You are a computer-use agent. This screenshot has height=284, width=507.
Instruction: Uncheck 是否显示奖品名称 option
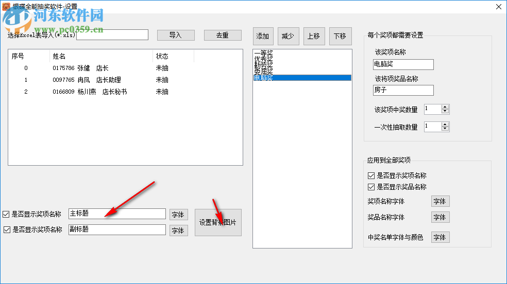pyautogui.click(x=371, y=187)
